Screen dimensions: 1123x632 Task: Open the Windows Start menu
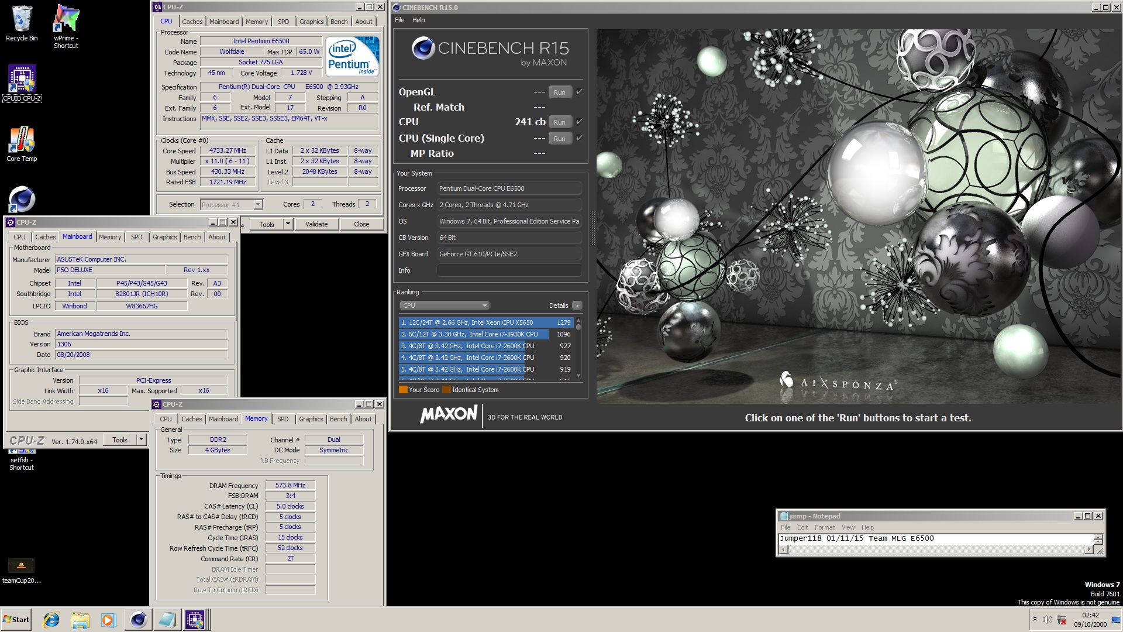tap(16, 620)
